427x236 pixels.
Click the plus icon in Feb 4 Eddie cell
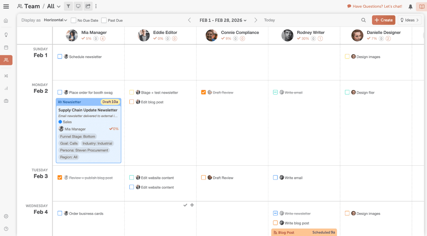192,205
